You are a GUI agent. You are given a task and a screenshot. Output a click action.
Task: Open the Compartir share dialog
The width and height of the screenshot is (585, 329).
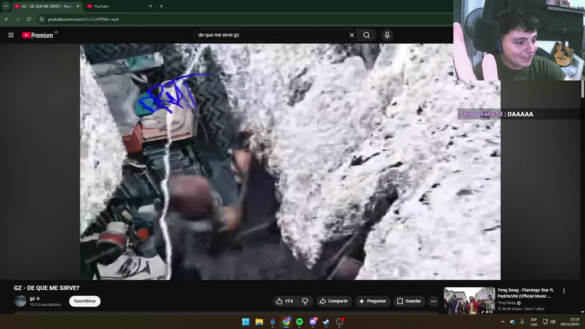(334, 301)
